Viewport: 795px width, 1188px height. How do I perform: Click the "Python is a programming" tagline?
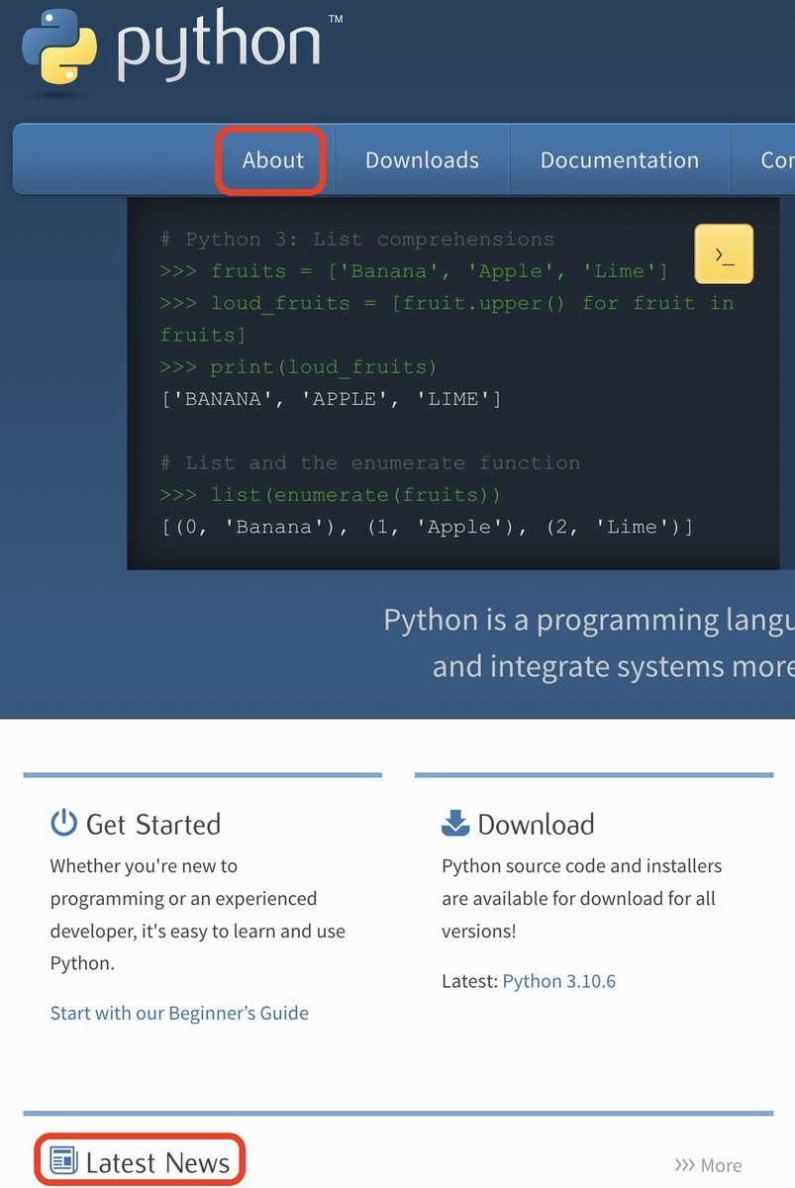click(x=589, y=643)
